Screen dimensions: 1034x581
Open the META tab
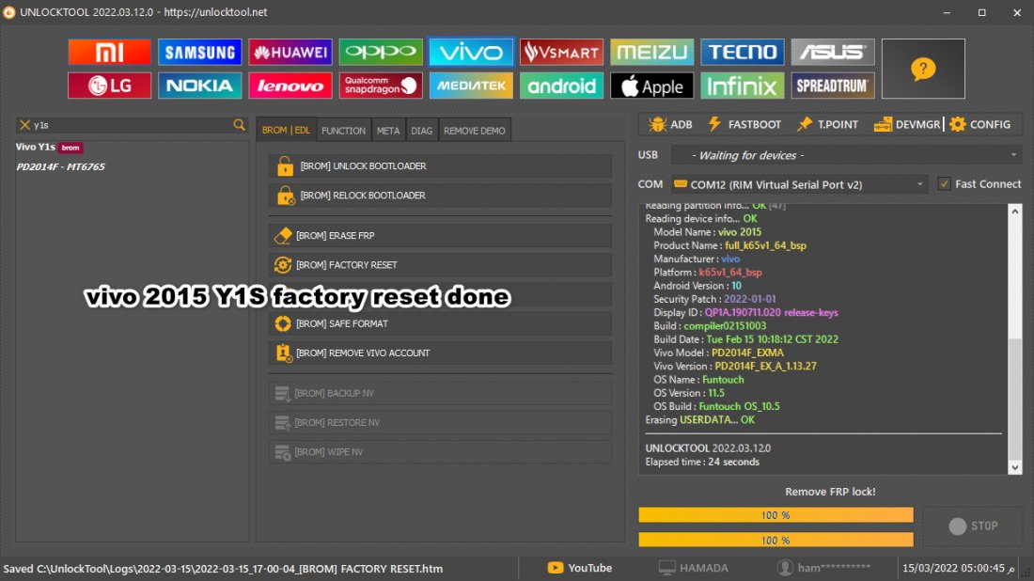(x=388, y=131)
